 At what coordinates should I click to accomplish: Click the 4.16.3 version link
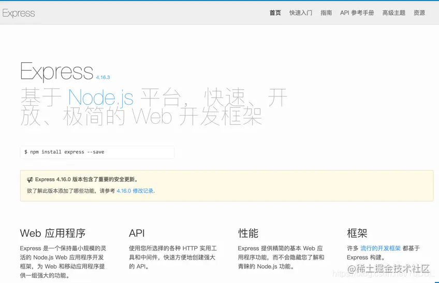coord(103,77)
